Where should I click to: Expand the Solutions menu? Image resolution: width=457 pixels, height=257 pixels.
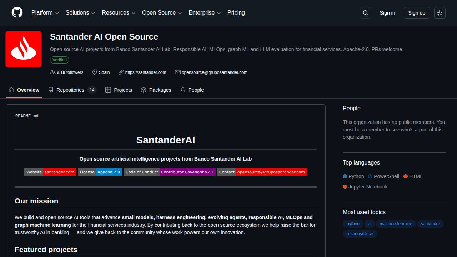click(80, 13)
